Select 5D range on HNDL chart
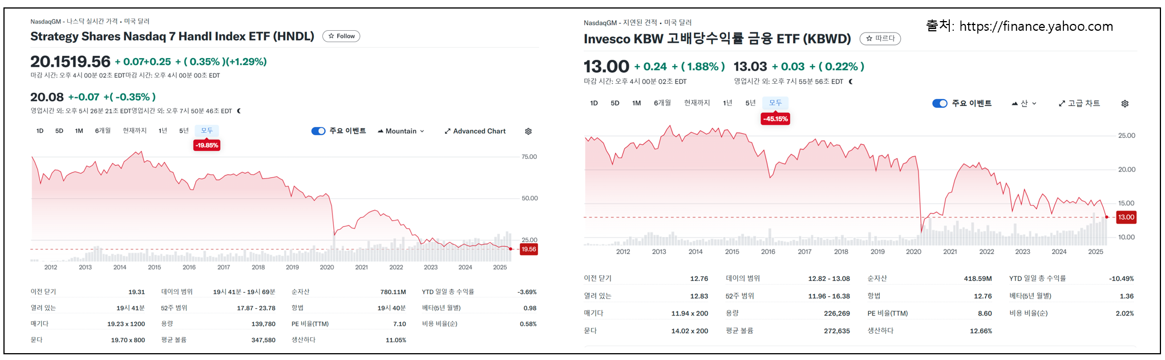 click(59, 131)
